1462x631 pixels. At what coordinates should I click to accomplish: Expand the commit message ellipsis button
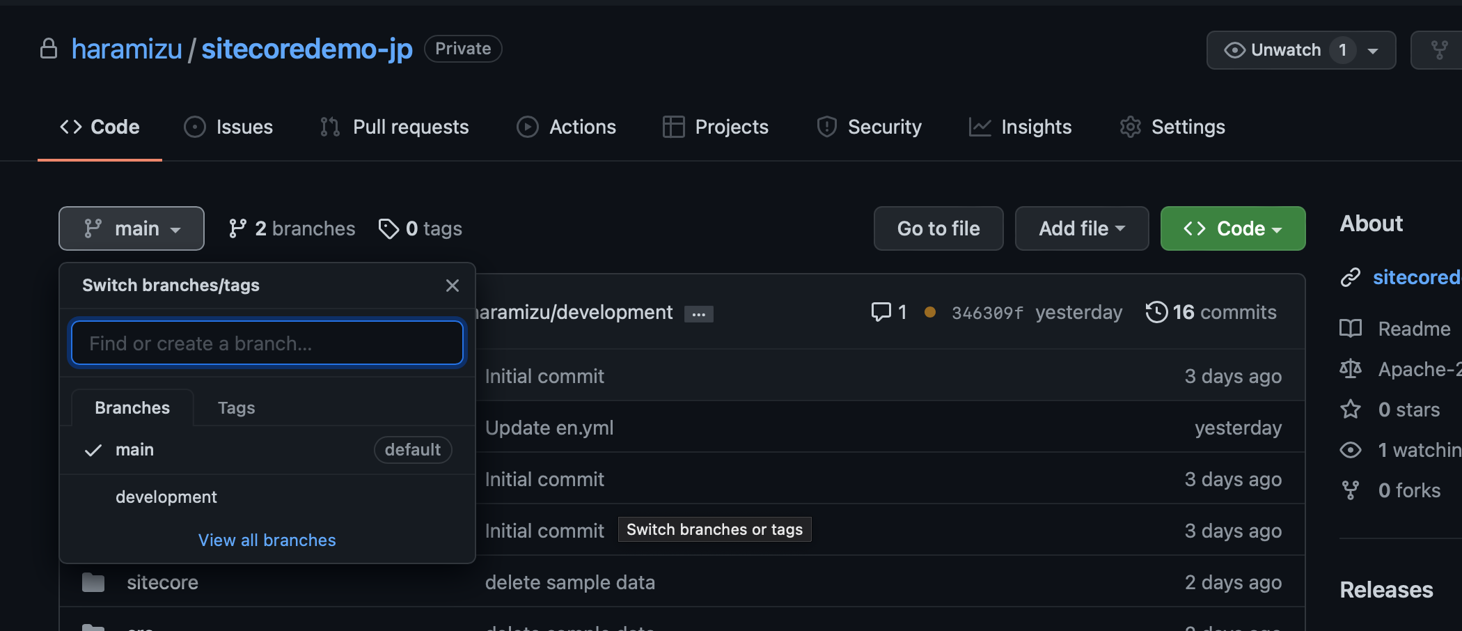(x=699, y=314)
